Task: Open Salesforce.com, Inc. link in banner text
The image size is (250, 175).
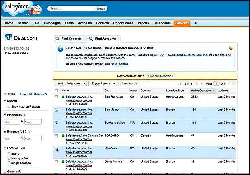Action: pyautogui.click(x=195, y=55)
